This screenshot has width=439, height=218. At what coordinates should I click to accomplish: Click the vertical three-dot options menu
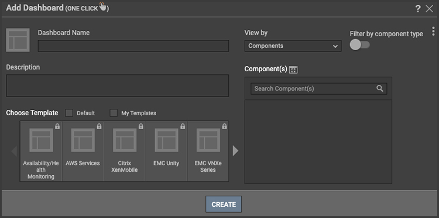[x=433, y=32]
